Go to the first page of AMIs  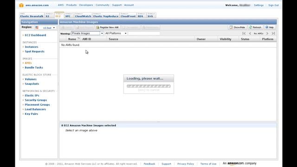pos(244,33)
